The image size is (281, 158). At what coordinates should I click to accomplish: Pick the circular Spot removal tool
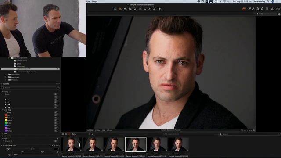145,9
